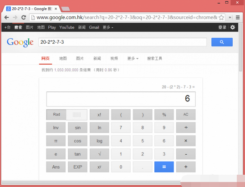245x187 pixels.
Task: Open 图片 in the black navigation bar
Action: click(x=30, y=27)
